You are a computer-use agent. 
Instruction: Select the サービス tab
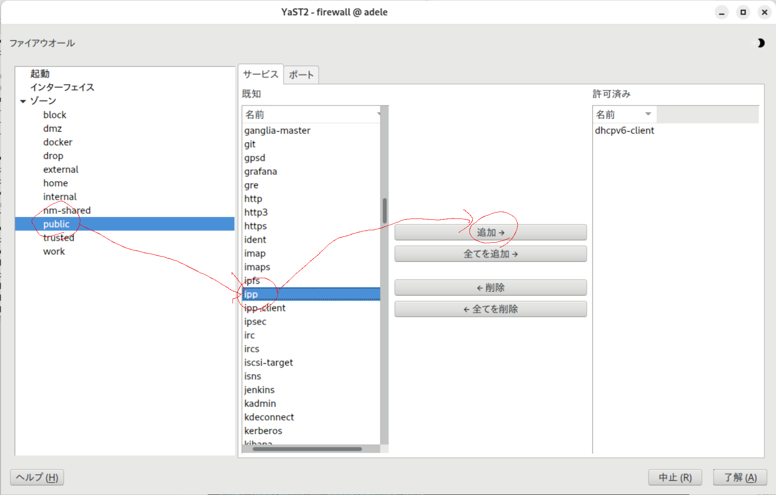coord(261,74)
